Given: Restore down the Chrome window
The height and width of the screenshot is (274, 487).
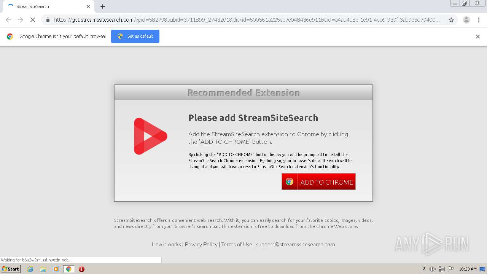Looking at the screenshot, I should 465,3.
